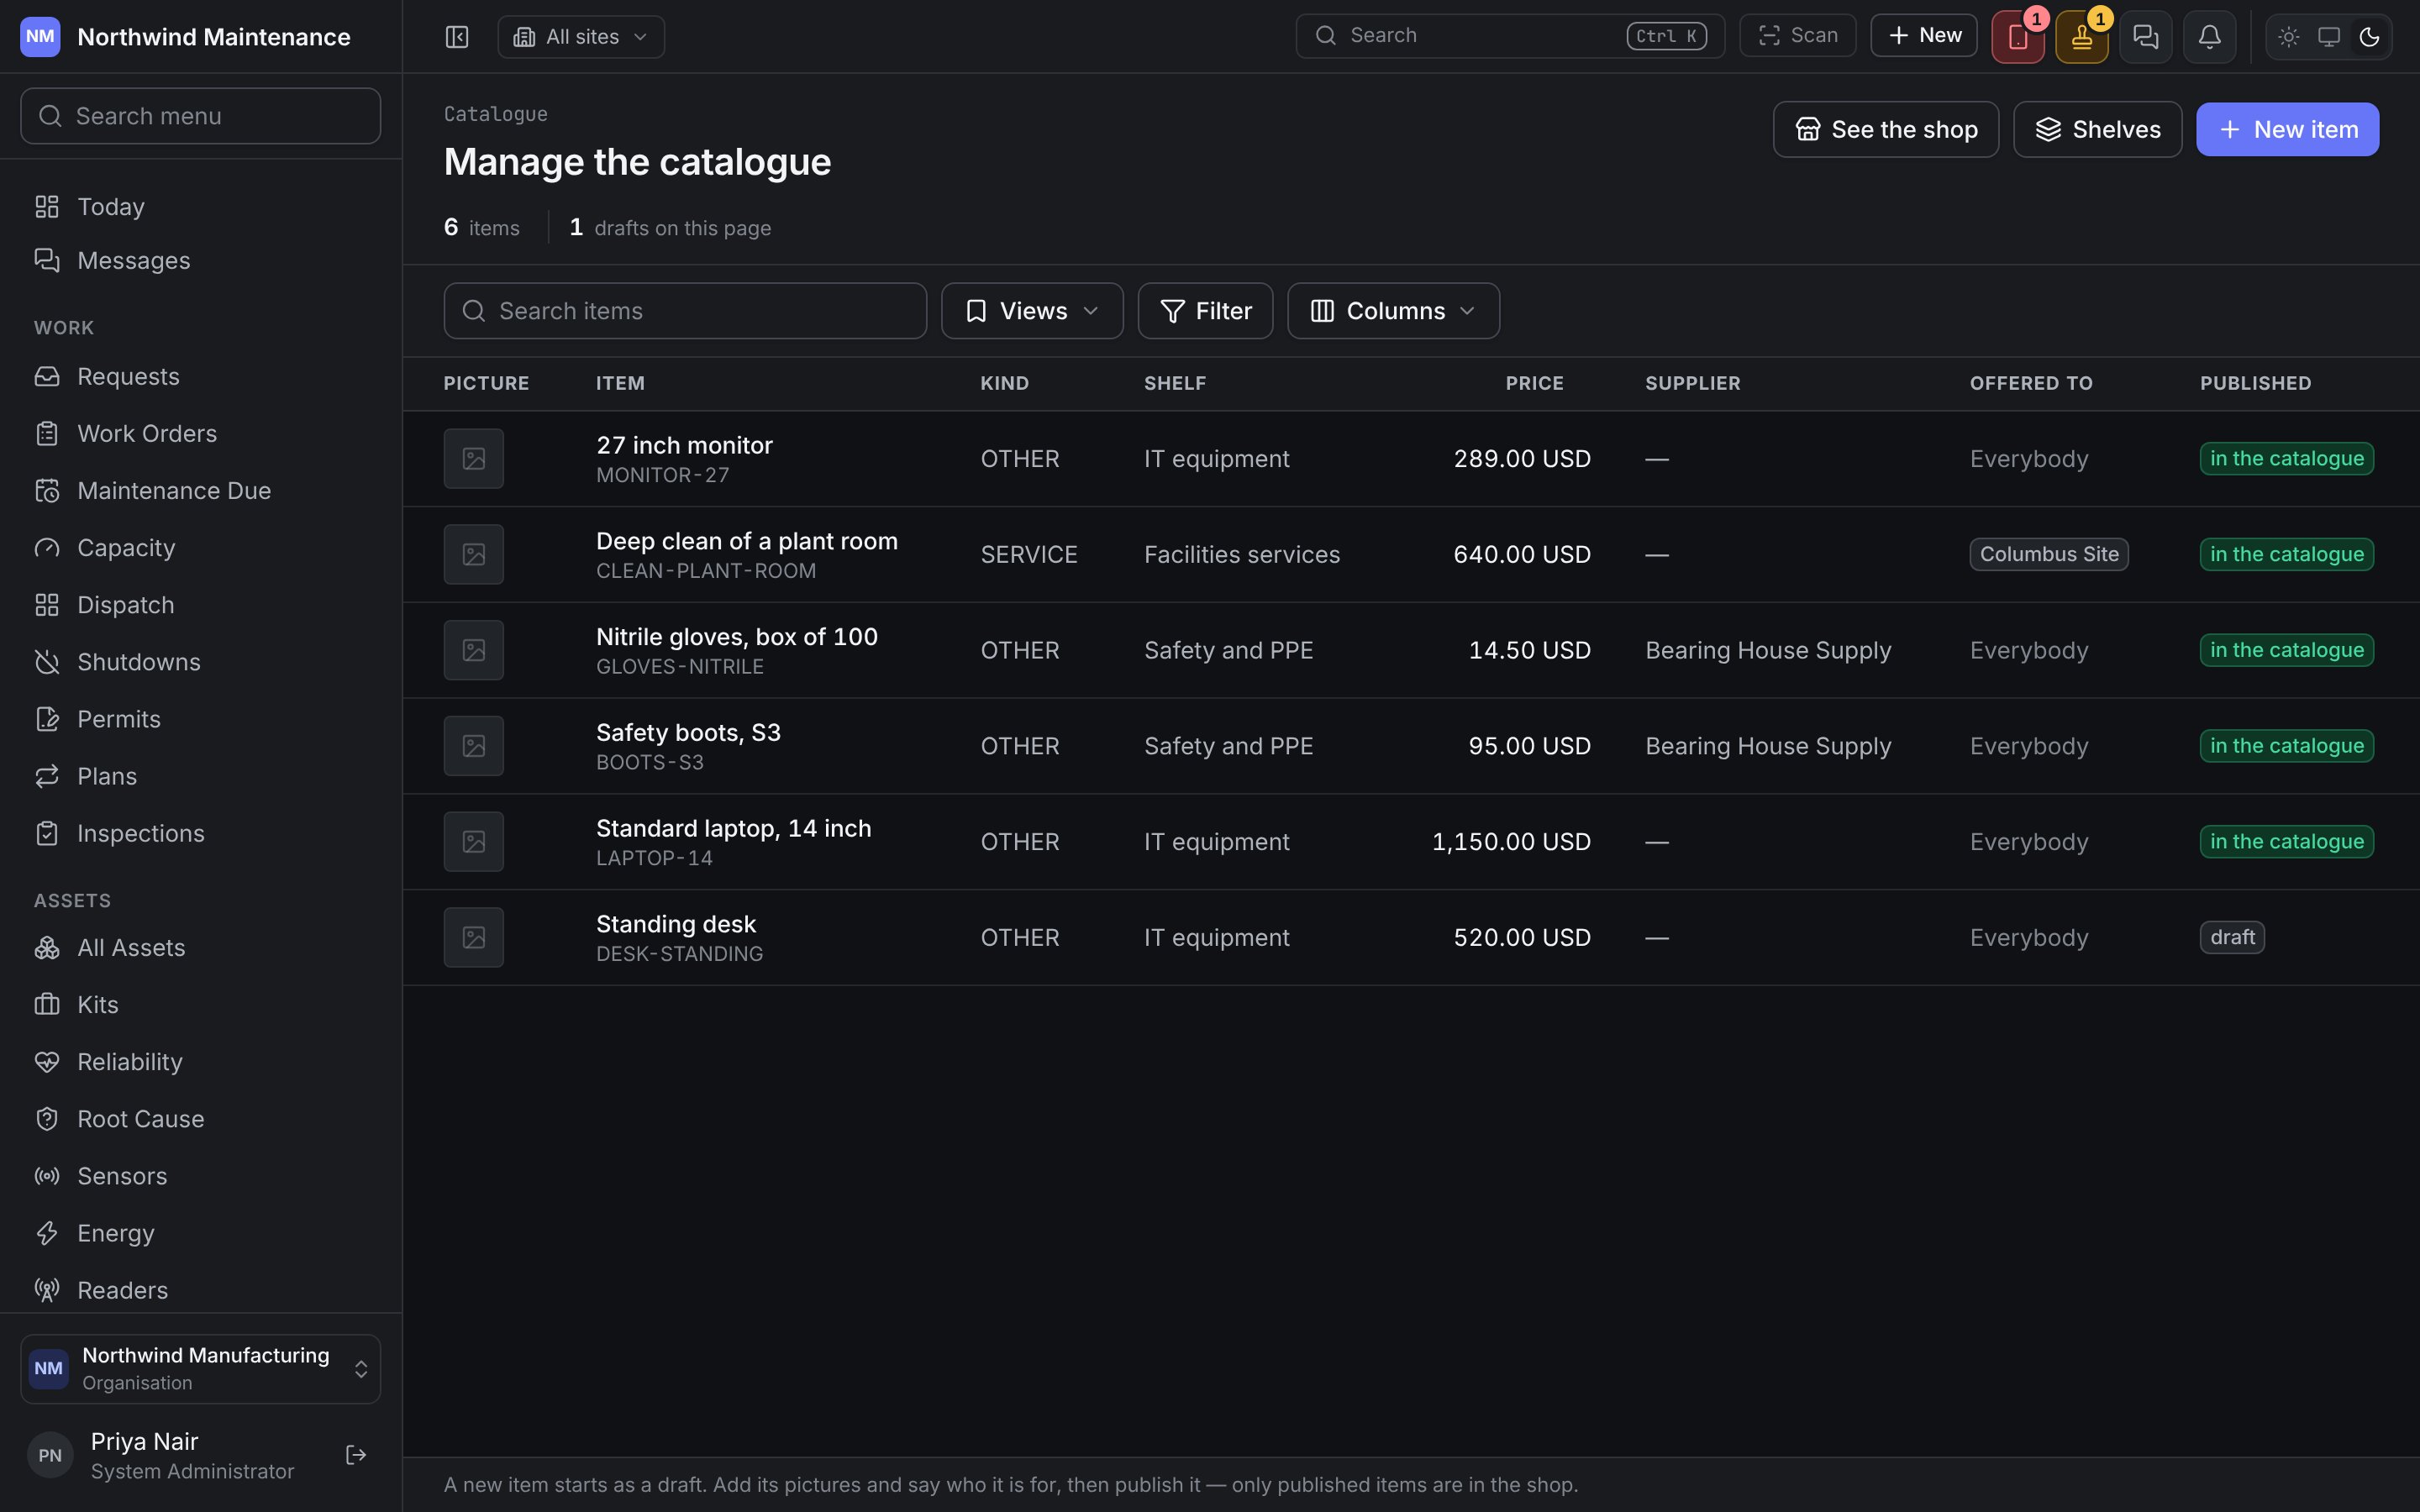Focus the Search items field
2420x1512 pixels.
tap(685, 311)
